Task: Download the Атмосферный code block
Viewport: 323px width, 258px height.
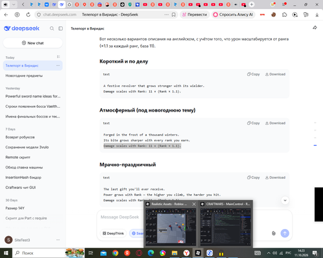Action: tap(275, 123)
